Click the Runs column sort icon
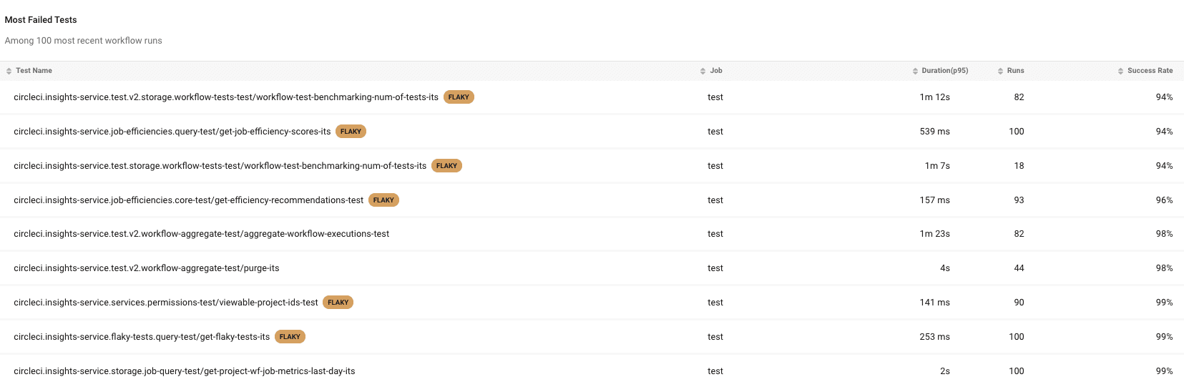This screenshot has width=1184, height=387. (x=1000, y=71)
